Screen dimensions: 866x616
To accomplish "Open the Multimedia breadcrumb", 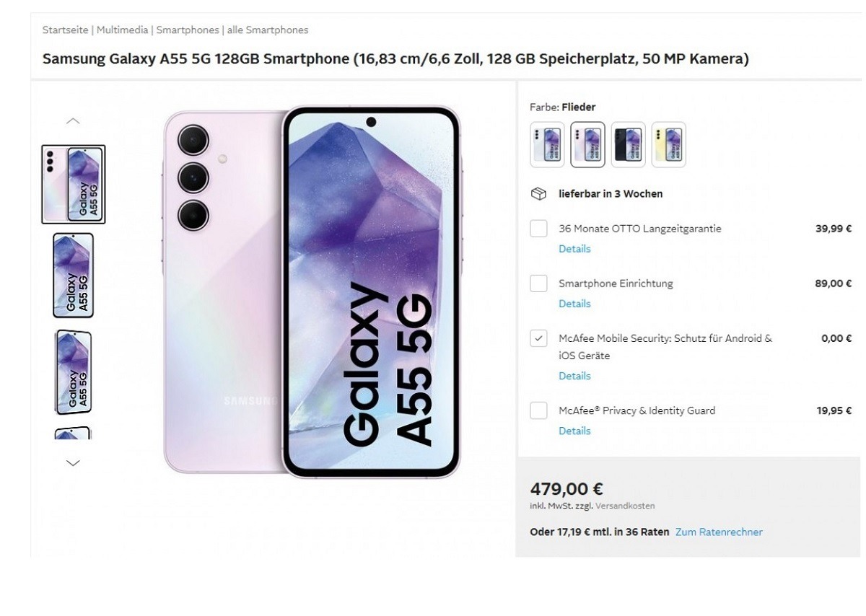I will tap(122, 30).
